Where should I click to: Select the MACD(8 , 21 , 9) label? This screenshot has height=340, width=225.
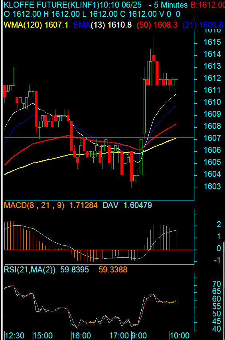34,205
